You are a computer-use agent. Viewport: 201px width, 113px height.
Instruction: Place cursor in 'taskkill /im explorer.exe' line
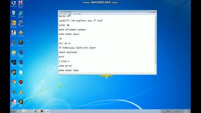[x=80, y=20]
